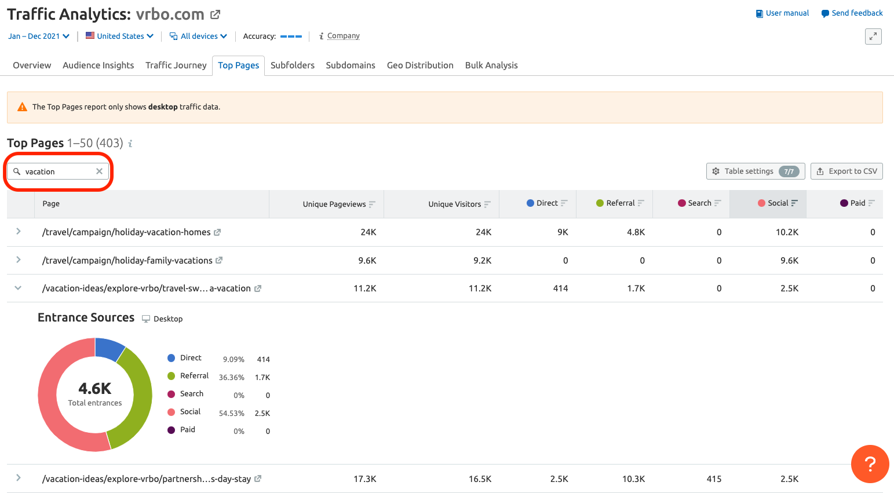This screenshot has height=493, width=894.
Task: Switch to the Subfolders tab
Action: coord(292,65)
